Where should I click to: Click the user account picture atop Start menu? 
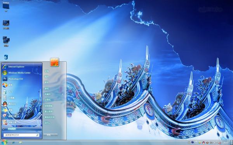[54, 62]
